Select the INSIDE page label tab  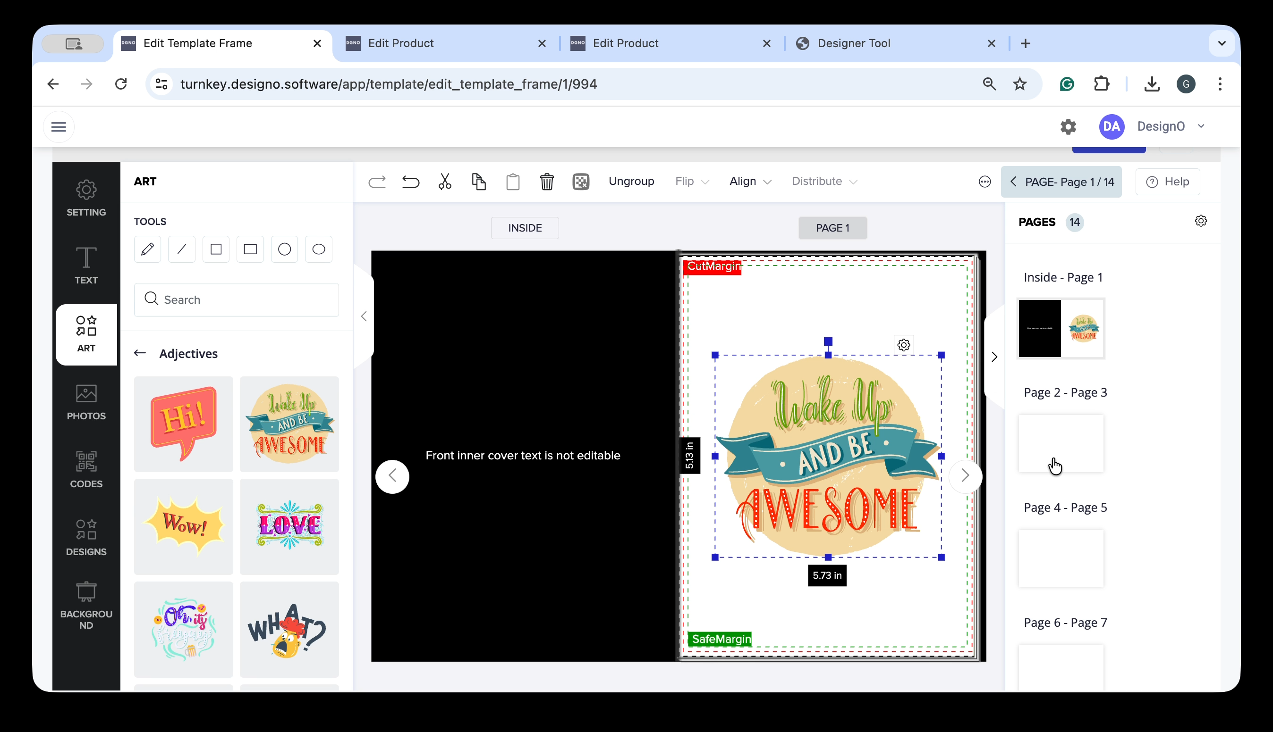pyautogui.click(x=524, y=228)
